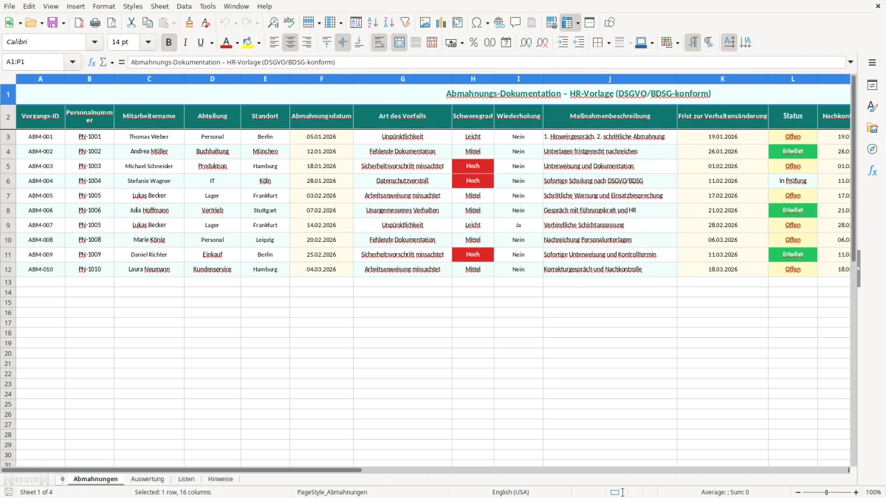Toggle Merge and Center Cells
The image size is (886, 498).
399,43
